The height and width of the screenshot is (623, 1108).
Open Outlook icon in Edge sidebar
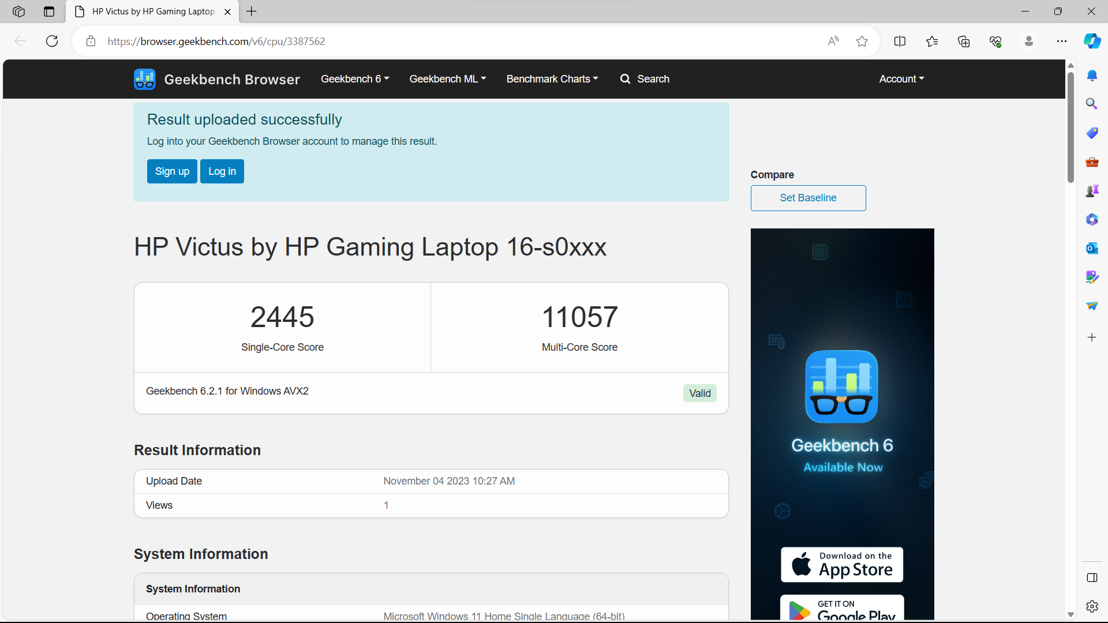1091,248
